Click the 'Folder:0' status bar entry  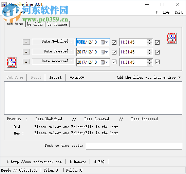[74, 170]
